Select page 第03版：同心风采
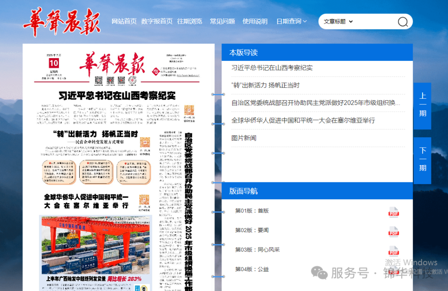Viewport: 448px width, 291px height. coord(257,250)
